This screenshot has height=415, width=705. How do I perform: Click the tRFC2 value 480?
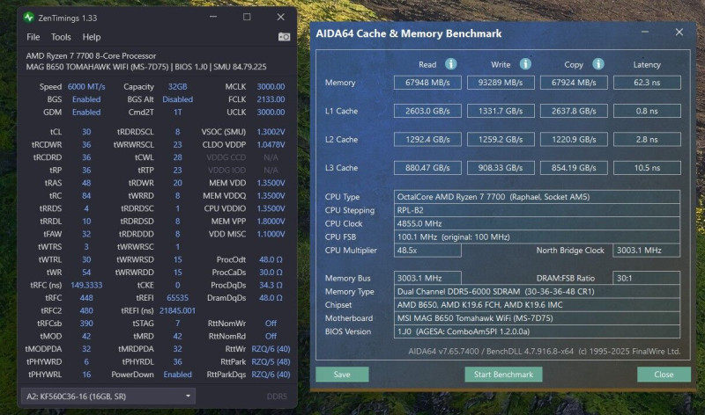pos(86,310)
